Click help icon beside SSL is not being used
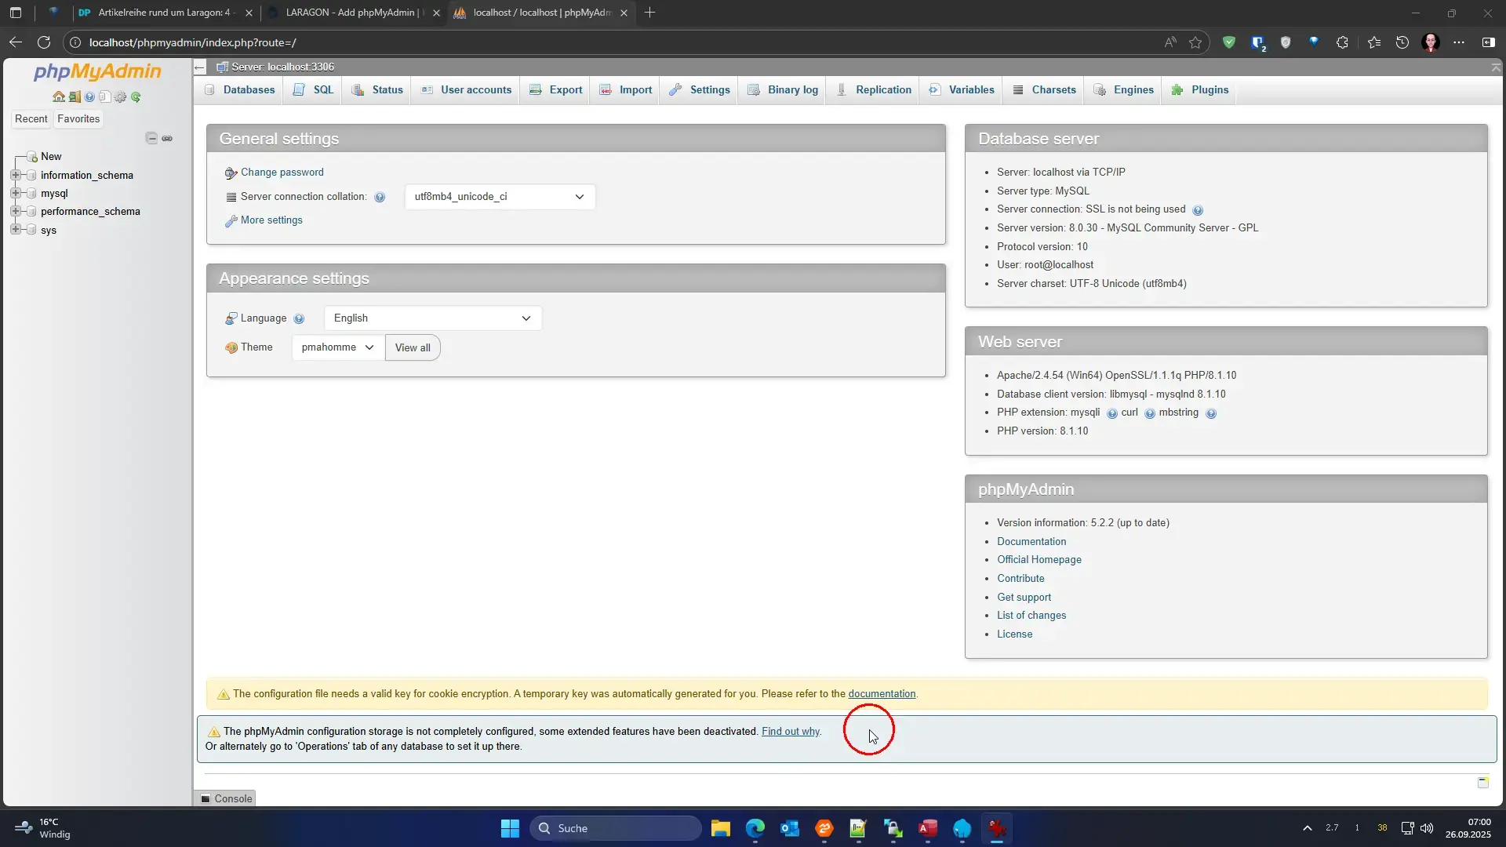1506x847 pixels. click(1198, 210)
